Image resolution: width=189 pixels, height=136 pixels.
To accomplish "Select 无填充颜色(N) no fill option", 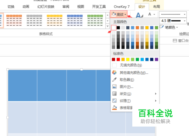I will click(x=135, y=65).
